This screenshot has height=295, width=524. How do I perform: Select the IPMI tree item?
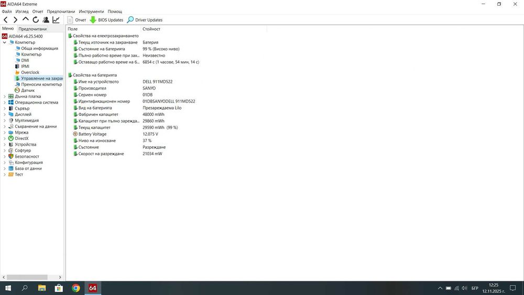[25, 67]
